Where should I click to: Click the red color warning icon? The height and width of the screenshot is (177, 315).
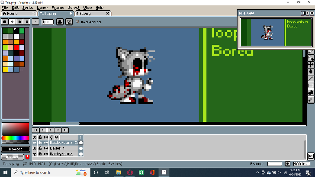tap(27, 157)
